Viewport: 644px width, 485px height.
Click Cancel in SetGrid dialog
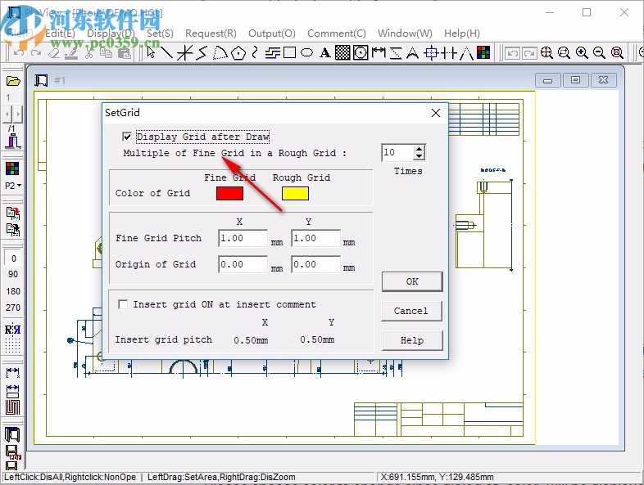412,311
